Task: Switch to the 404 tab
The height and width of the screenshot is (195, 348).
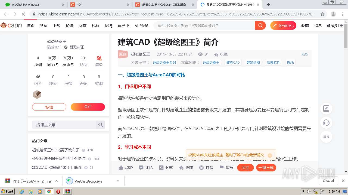Action: click(x=100, y=5)
